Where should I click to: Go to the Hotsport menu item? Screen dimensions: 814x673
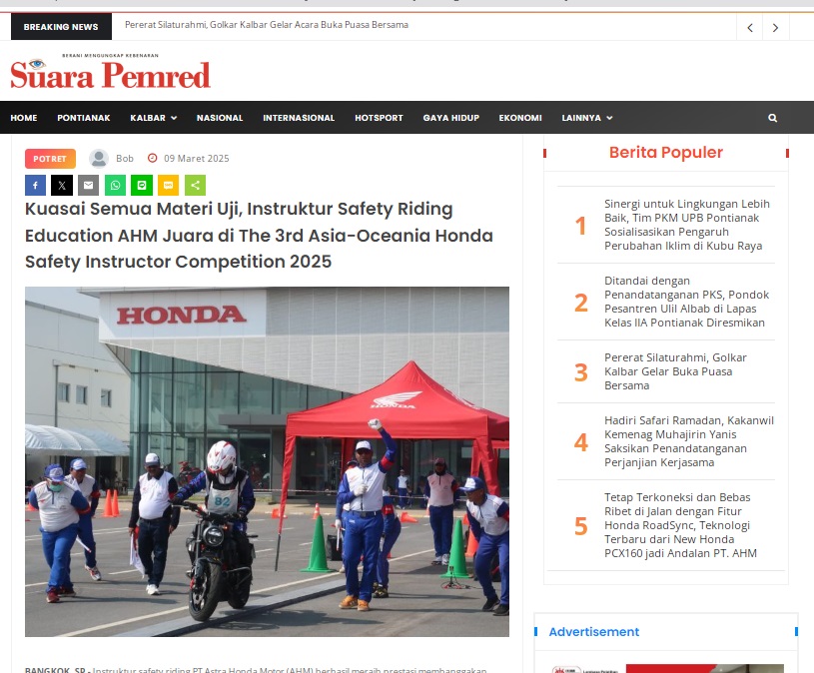[x=379, y=118]
